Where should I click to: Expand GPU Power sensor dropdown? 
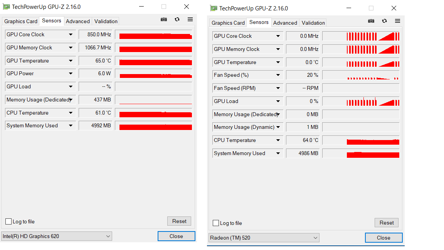click(x=71, y=73)
